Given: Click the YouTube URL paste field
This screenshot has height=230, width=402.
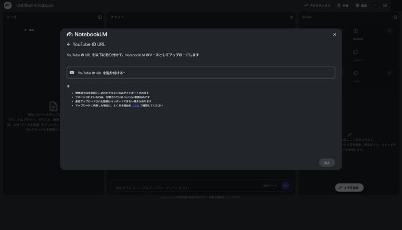Looking at the screenshot, I should 201,72.
